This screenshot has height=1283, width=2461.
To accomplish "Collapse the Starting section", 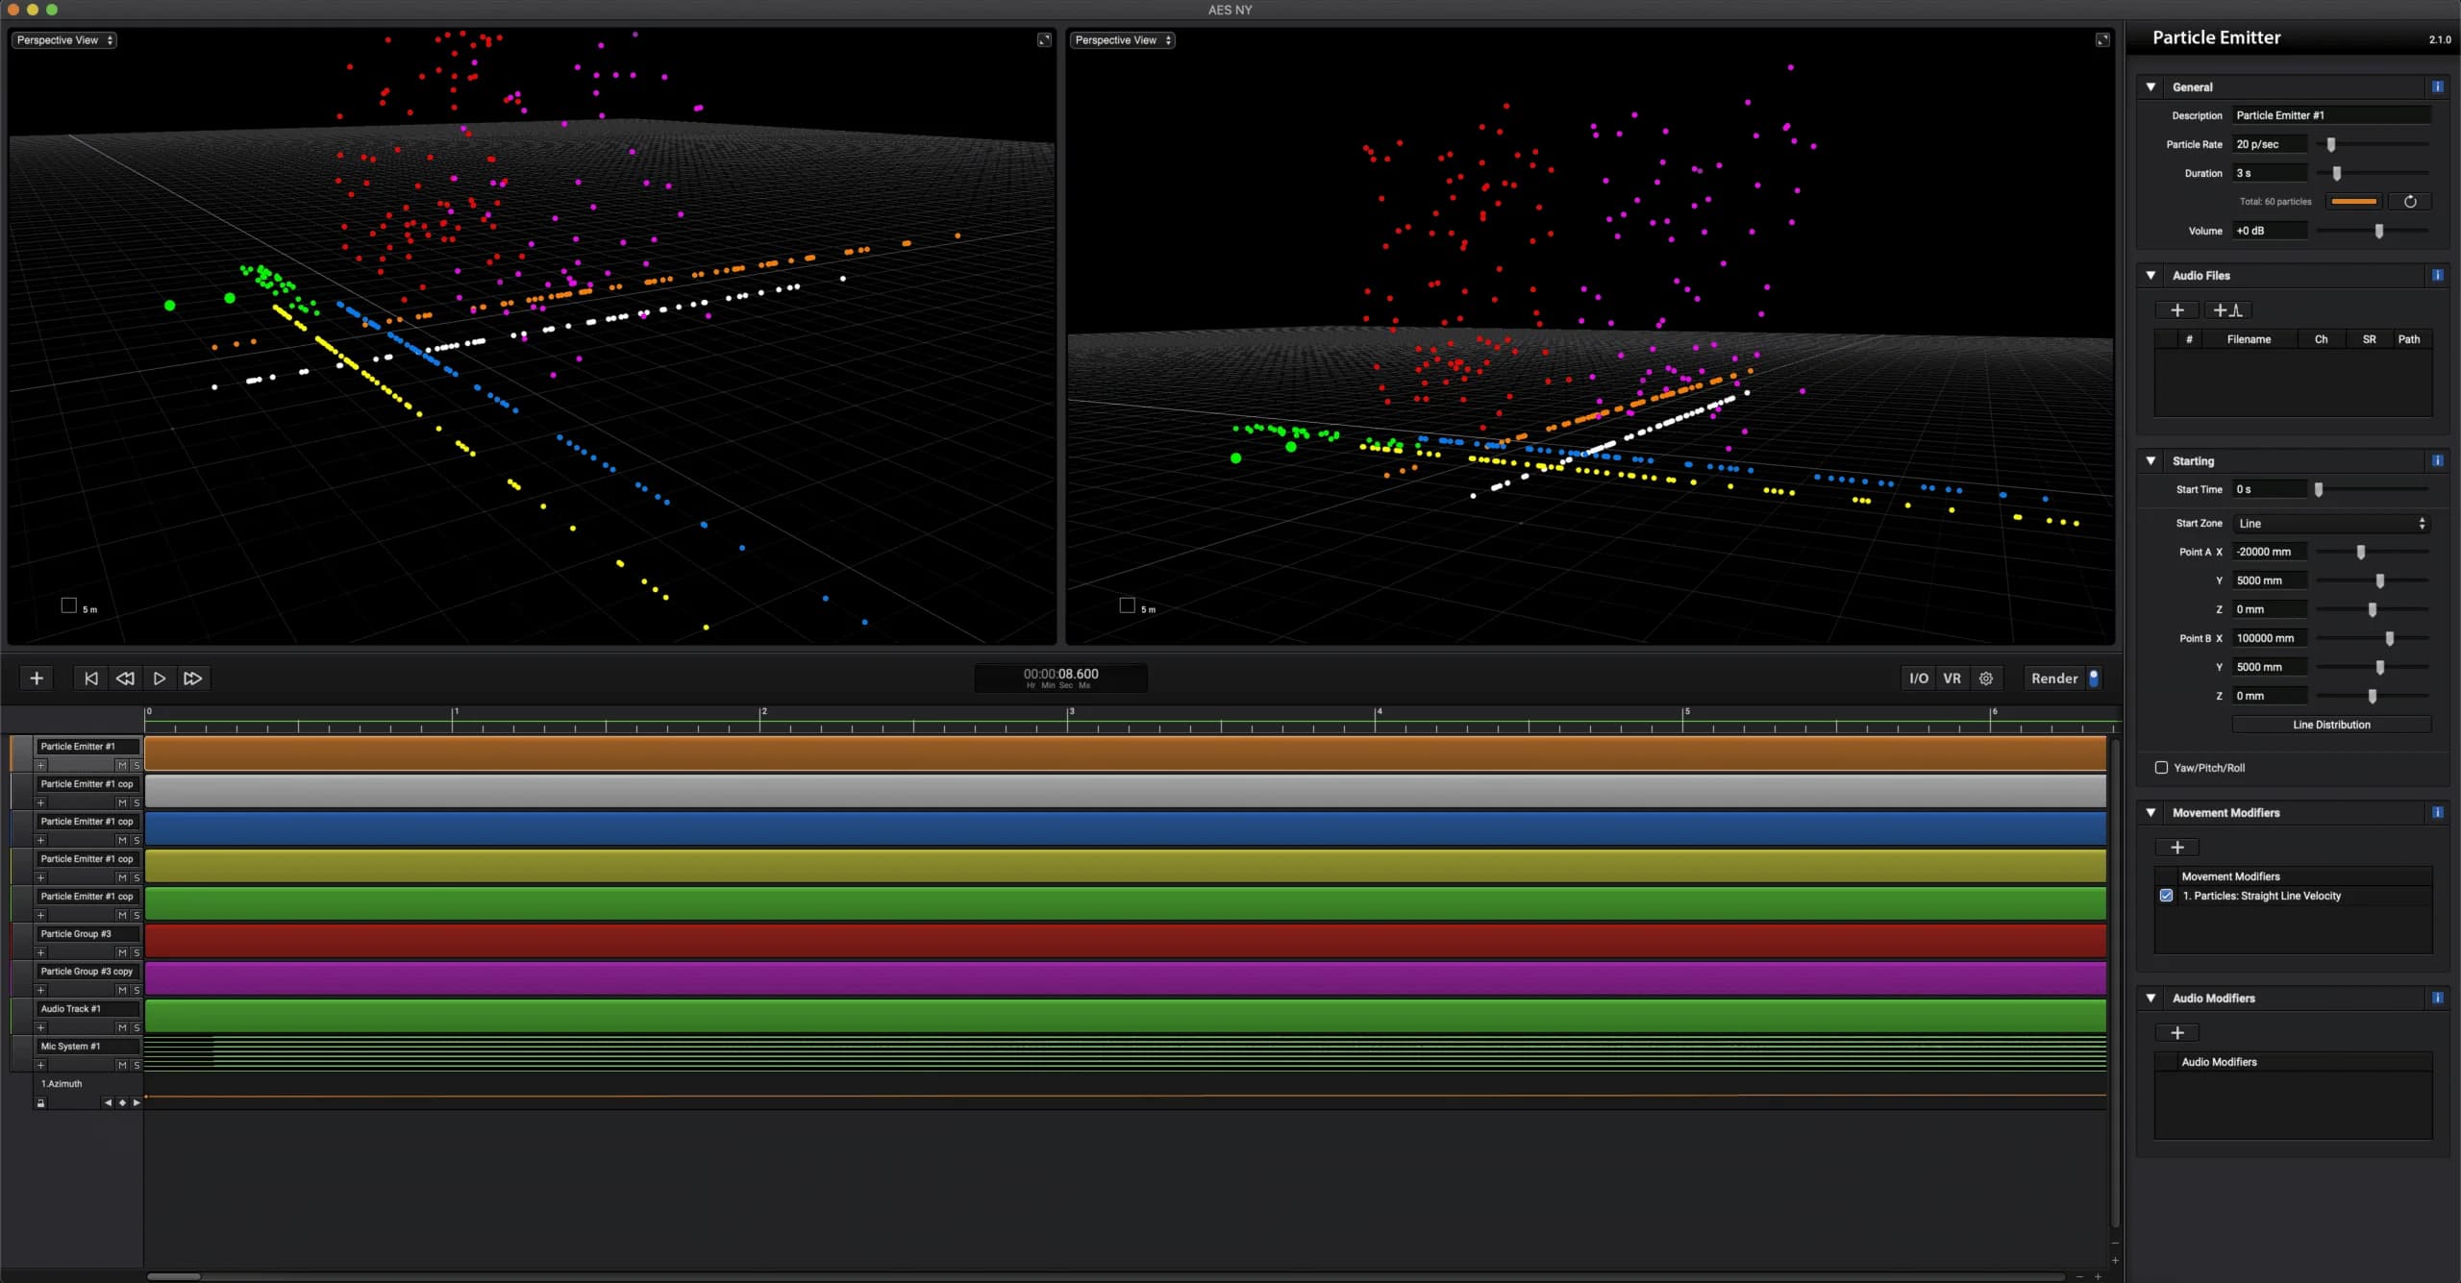I will tap(2151, 460).
